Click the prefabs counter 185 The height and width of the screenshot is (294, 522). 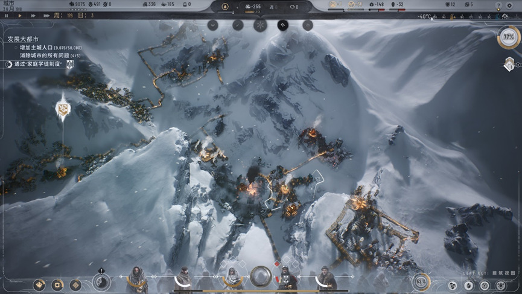[168, 4]
